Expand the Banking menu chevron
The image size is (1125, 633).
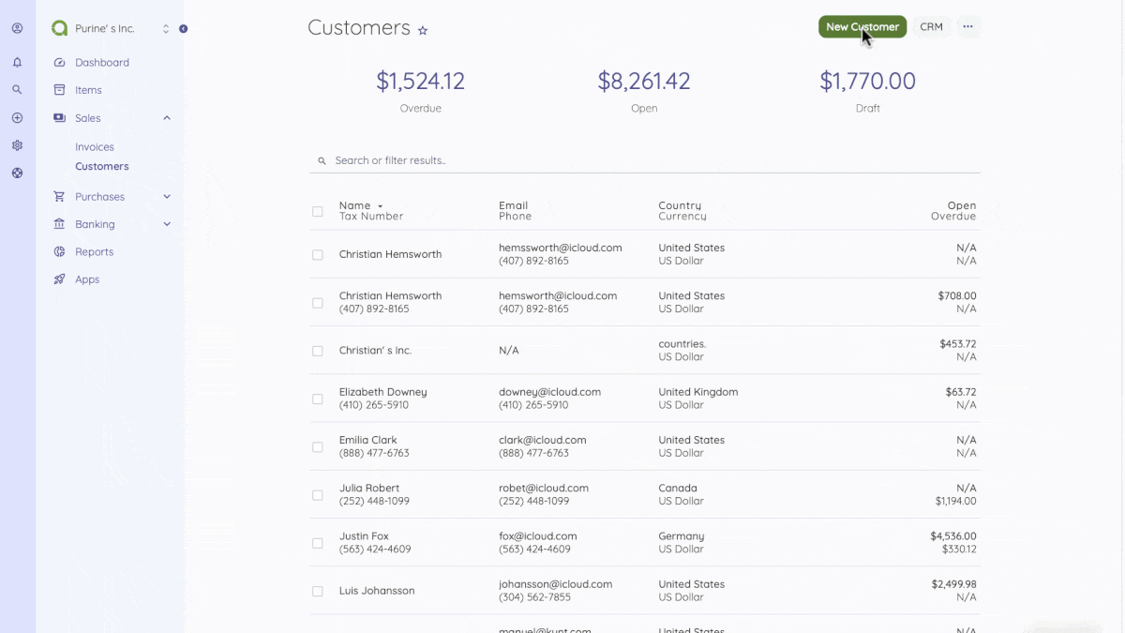[167, 224]
